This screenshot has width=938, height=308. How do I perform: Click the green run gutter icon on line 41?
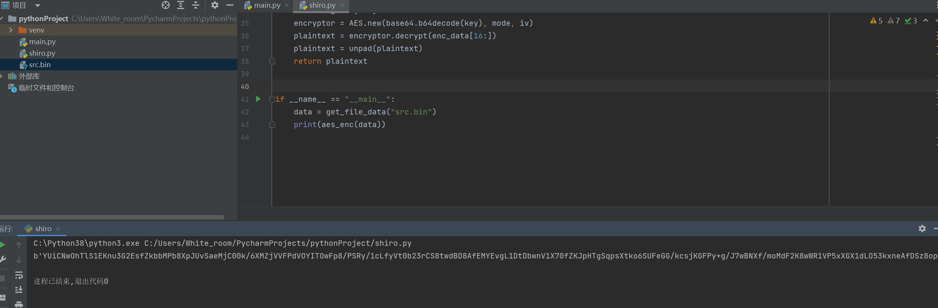point(258,99)
